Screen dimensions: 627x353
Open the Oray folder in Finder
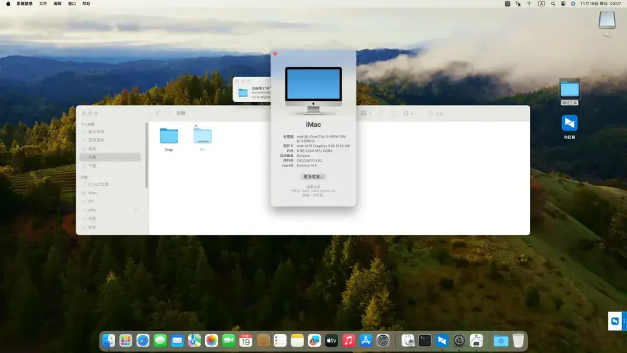tap(169, 136)
